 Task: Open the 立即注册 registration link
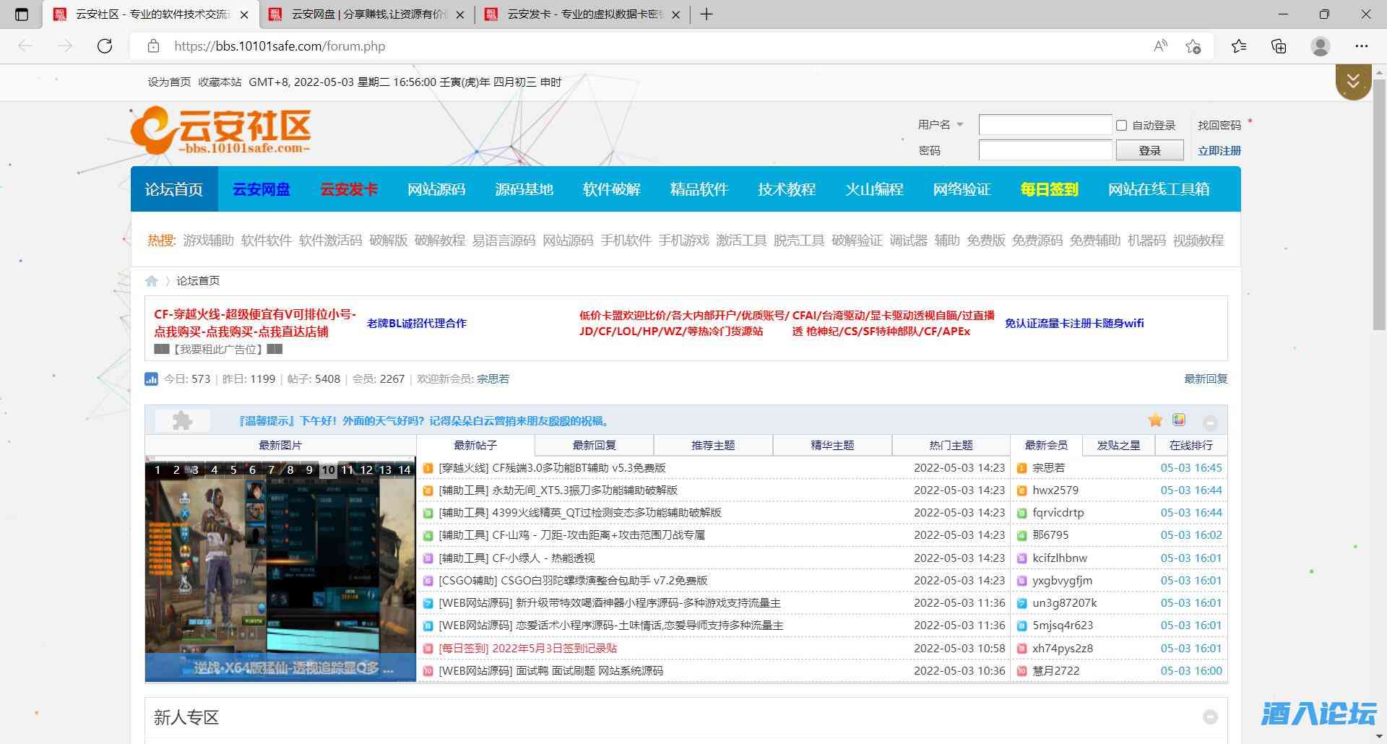pyautogui.click(x=1219, y=150)
